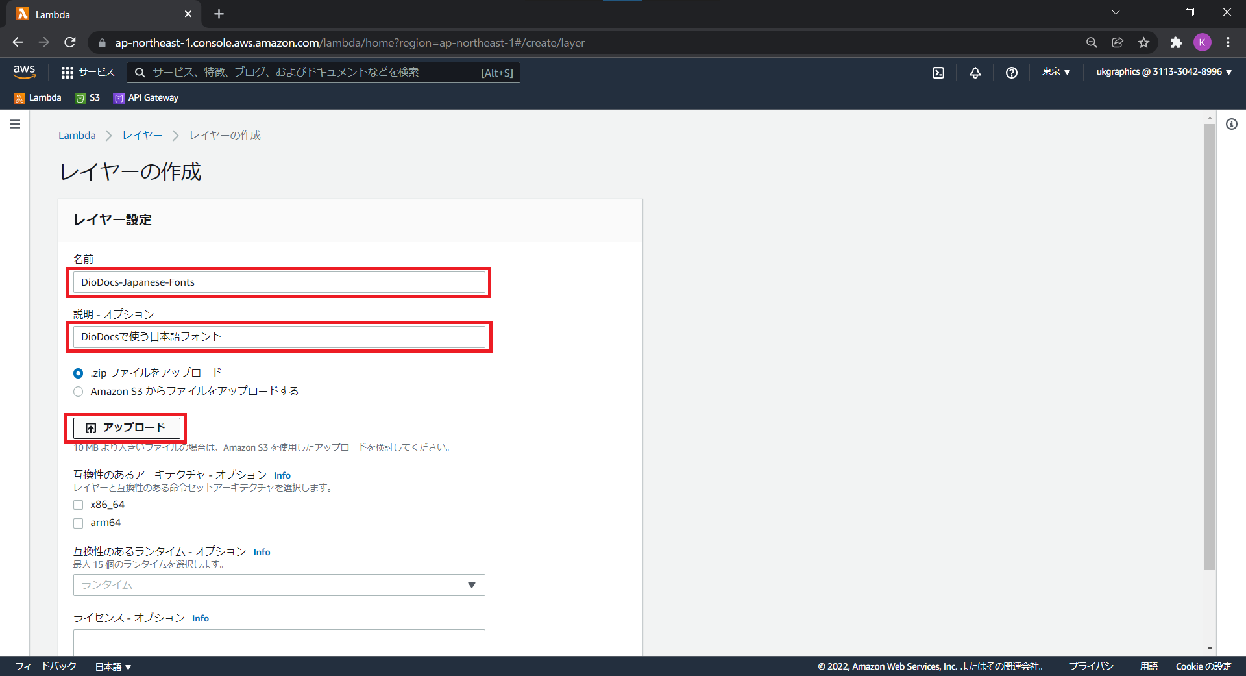Open the info help panel icon
Viewport: 1246px width, 676px height.
1231,124
